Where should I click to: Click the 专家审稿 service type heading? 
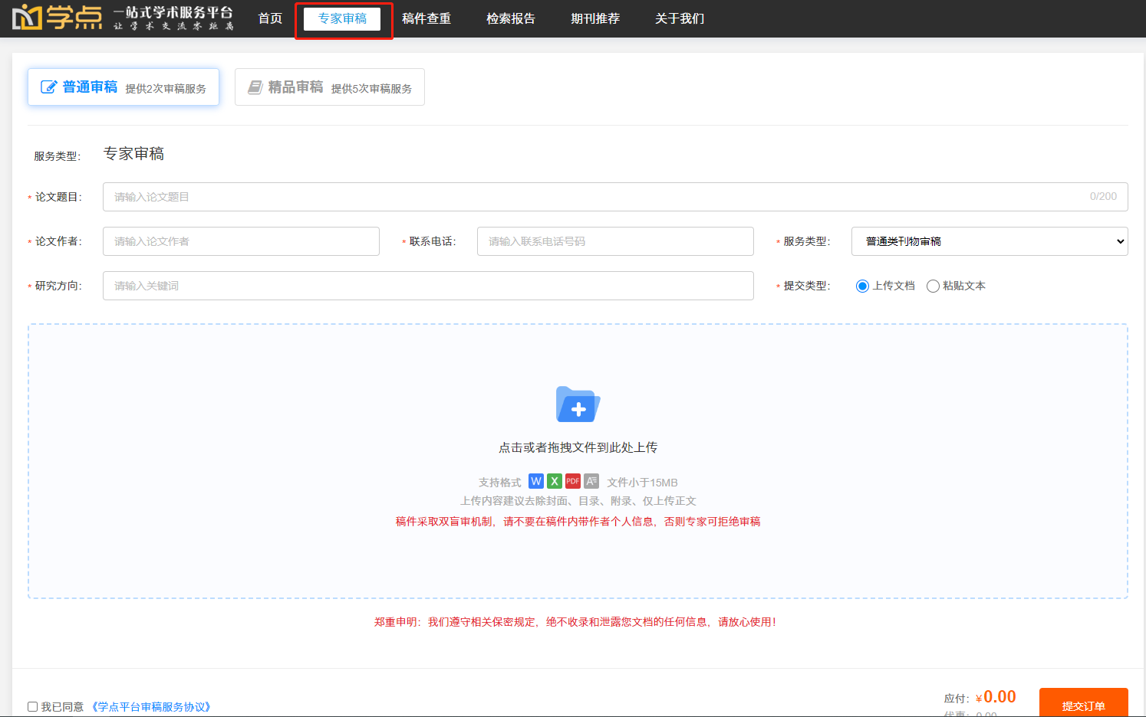133,154
